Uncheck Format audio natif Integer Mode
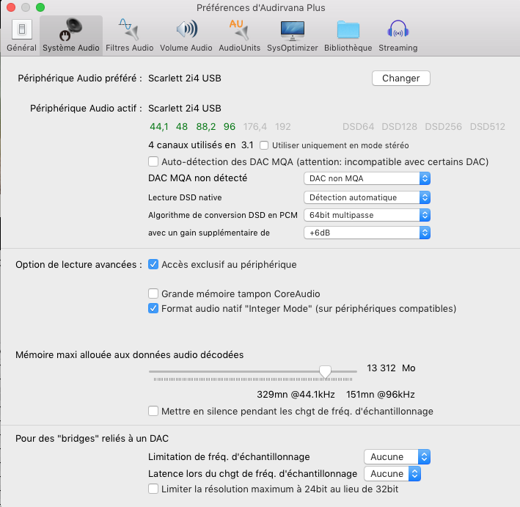Viewport: 520px width, 507px height. point(153,308)
